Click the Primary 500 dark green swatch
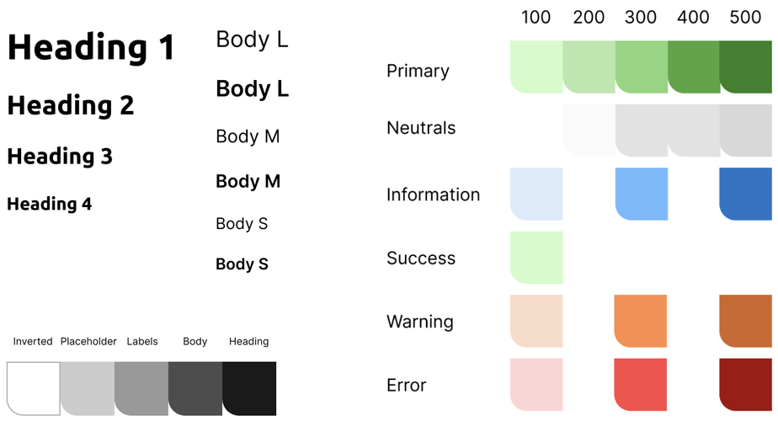The image size is (778, 421). [x=746, y=67]
